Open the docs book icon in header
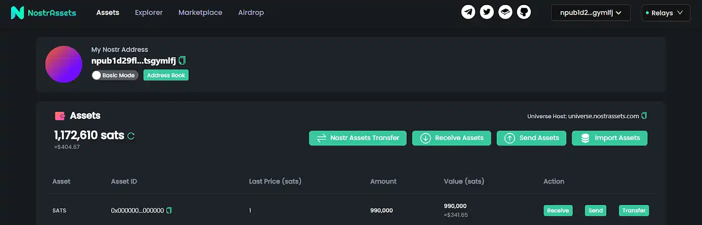Image resolution: width=702 pixels, height=225 pixels. [505, 12]
